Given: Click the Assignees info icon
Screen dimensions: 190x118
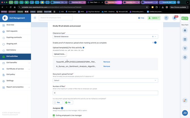Looking at the screenshot, I should (x=62, y=108).
